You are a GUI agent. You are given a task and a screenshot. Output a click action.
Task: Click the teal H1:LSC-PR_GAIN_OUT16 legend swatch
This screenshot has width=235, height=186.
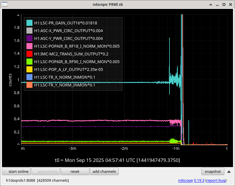pyautogui.click(x=29, y=23)
